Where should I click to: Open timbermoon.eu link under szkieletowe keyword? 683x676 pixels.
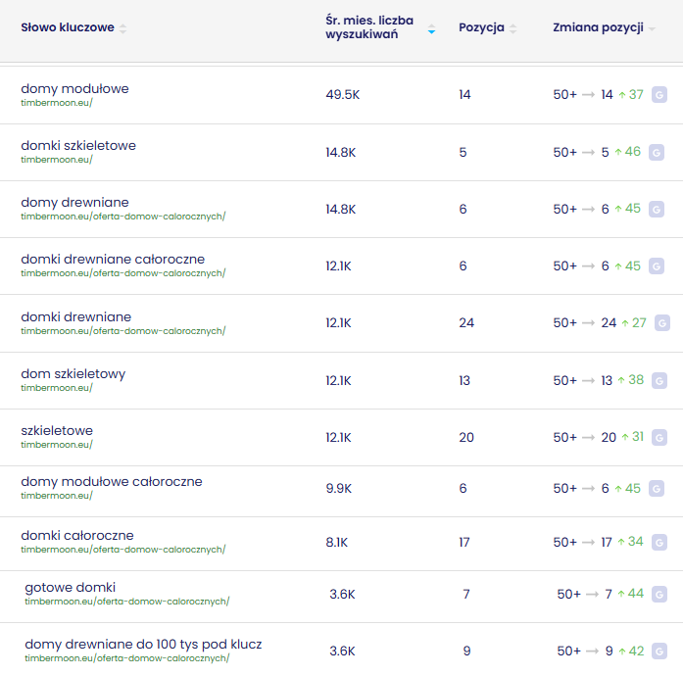tap(57, 445)
